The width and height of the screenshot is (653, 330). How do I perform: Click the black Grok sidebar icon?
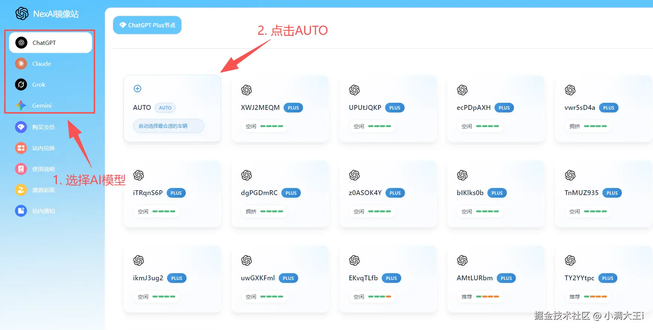(x=21, y=84)
